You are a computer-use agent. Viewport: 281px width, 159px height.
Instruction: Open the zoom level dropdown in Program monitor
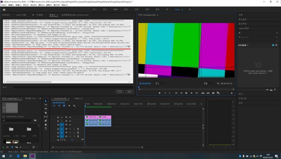pyautogui.click(x=161, y=83)
